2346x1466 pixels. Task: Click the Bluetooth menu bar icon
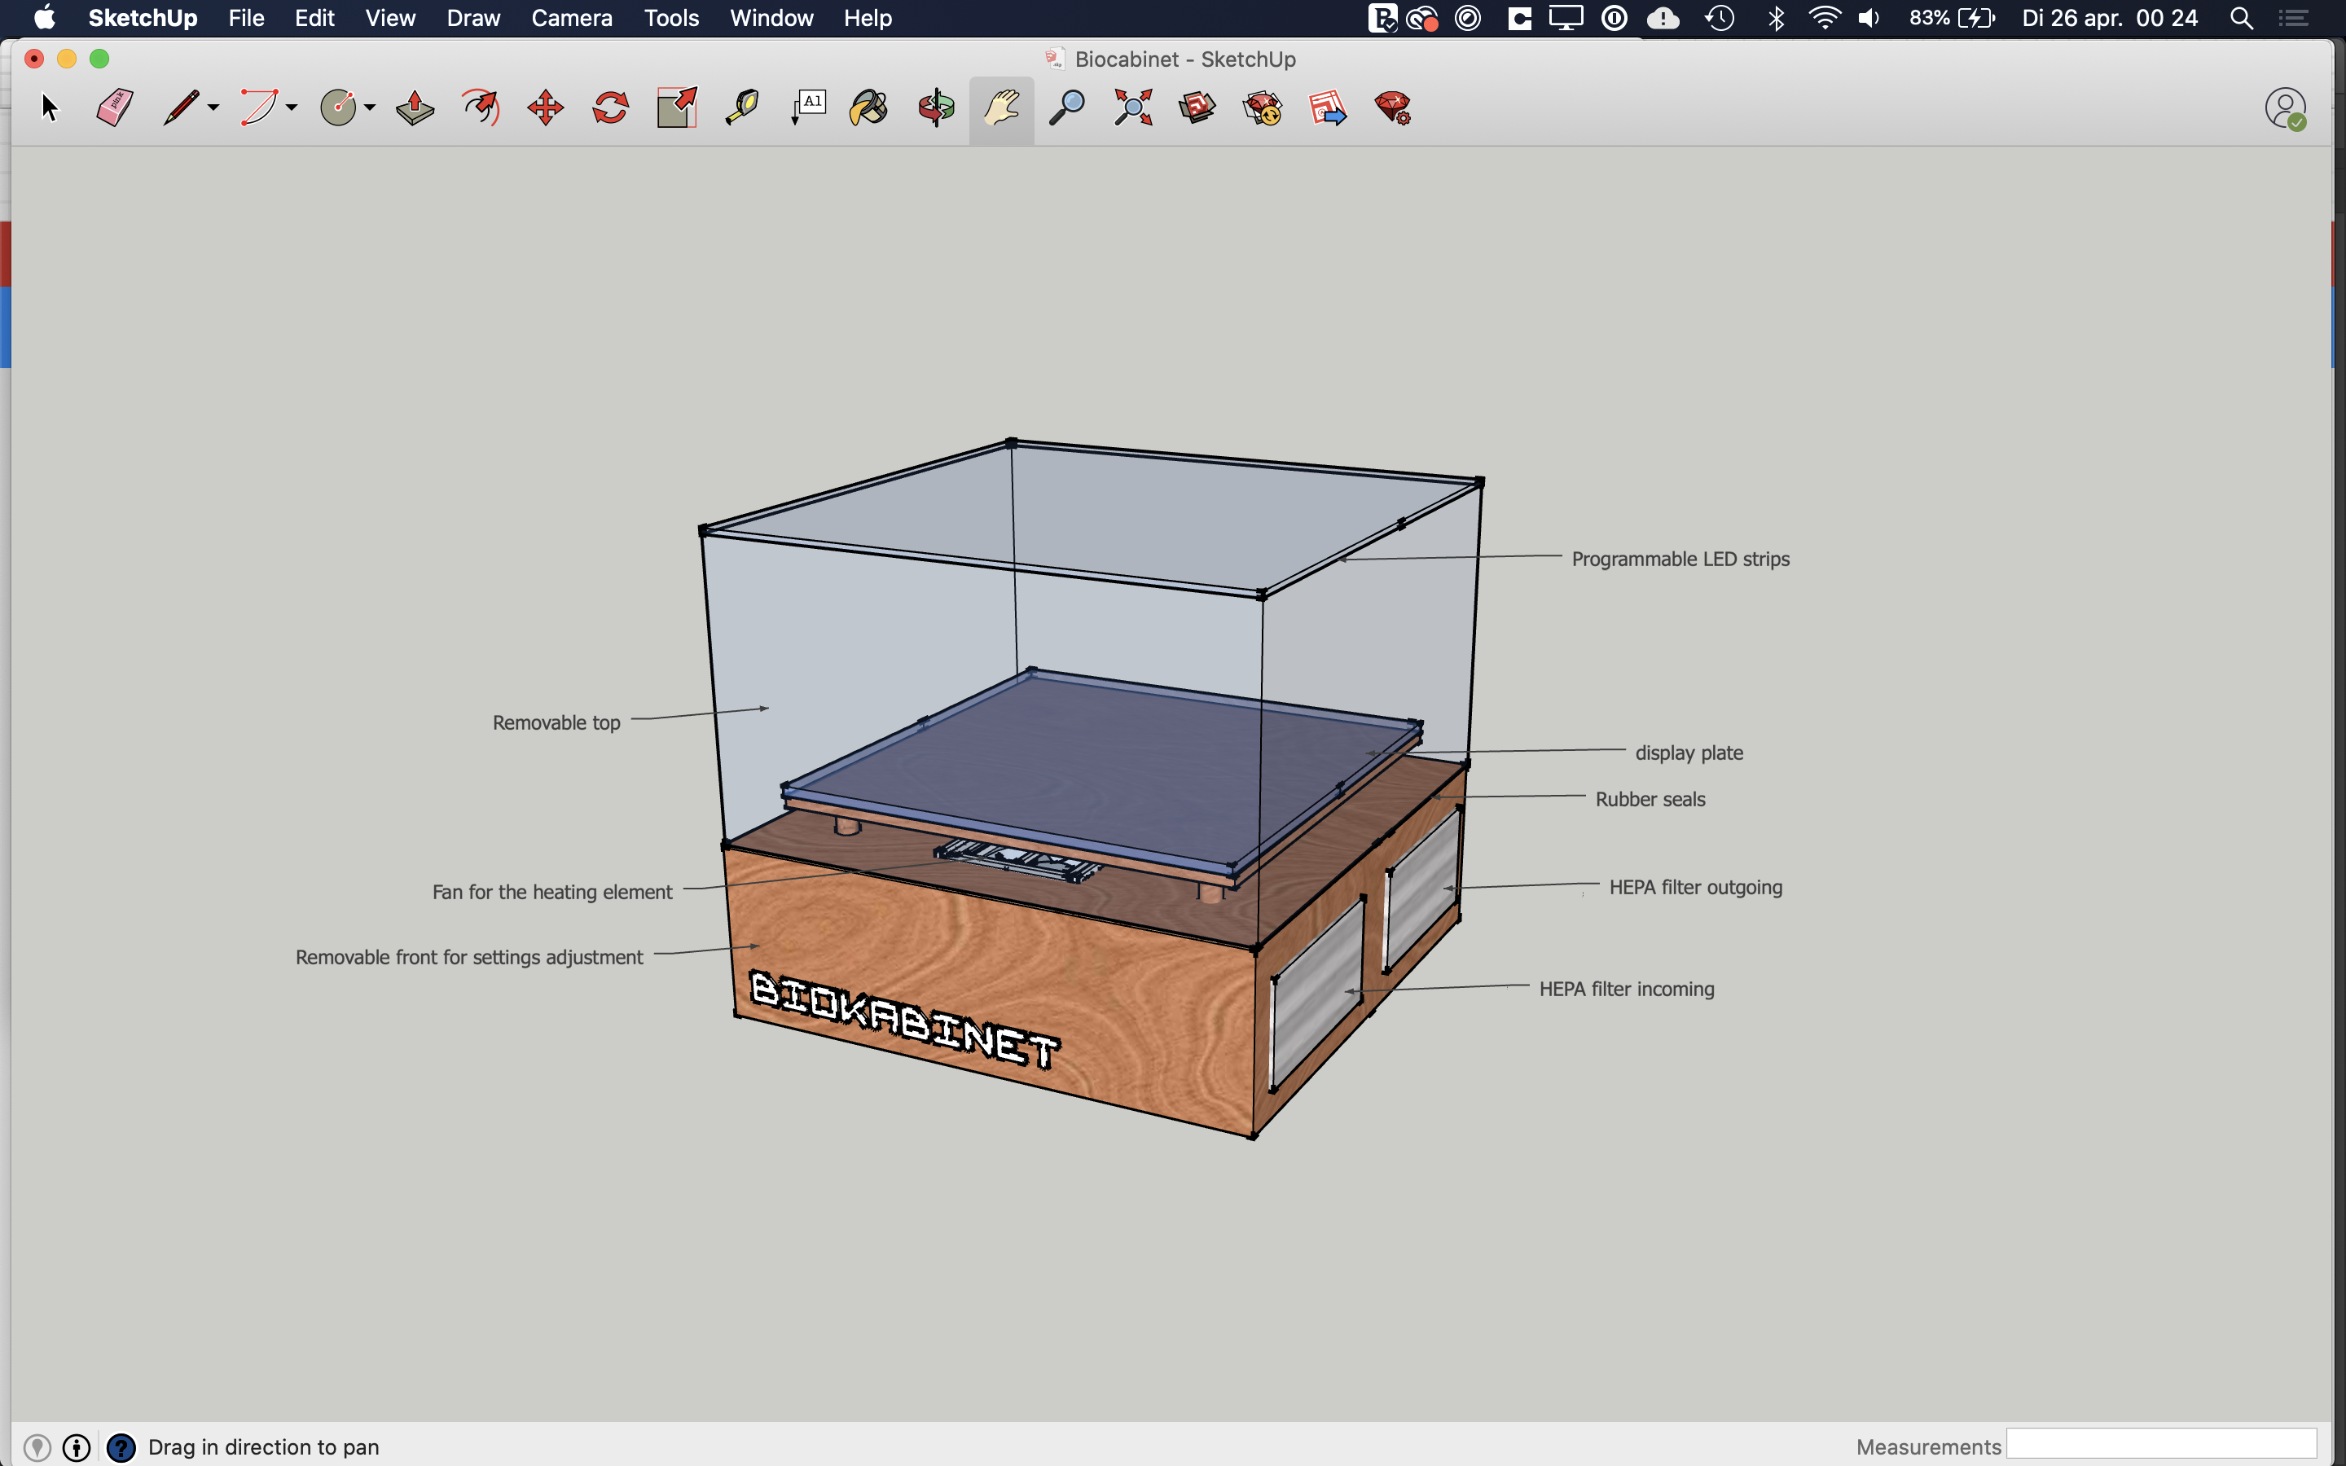1776,19
